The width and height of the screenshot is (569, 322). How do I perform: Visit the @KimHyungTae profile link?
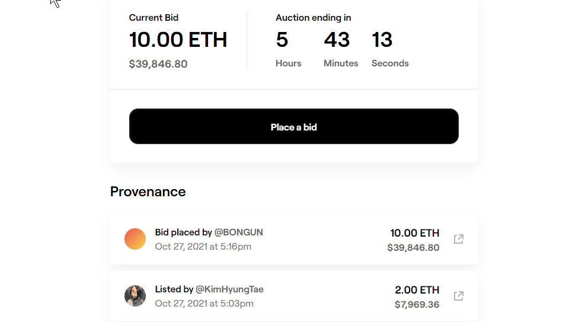point(229,289)
